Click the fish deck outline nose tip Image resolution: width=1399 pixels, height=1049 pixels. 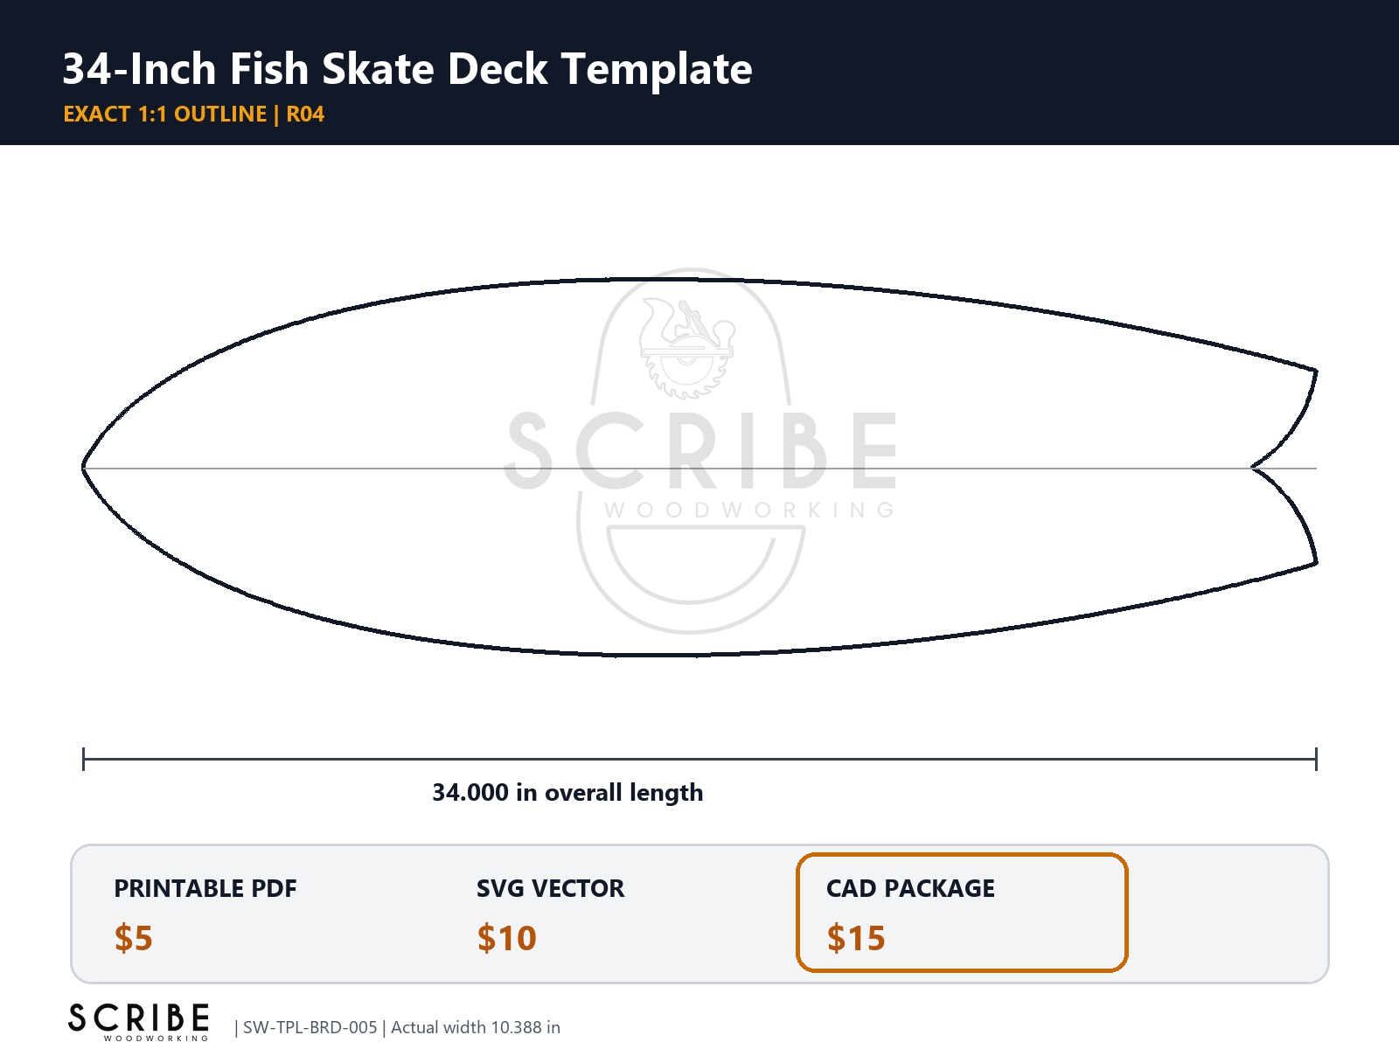pos(84,468)
